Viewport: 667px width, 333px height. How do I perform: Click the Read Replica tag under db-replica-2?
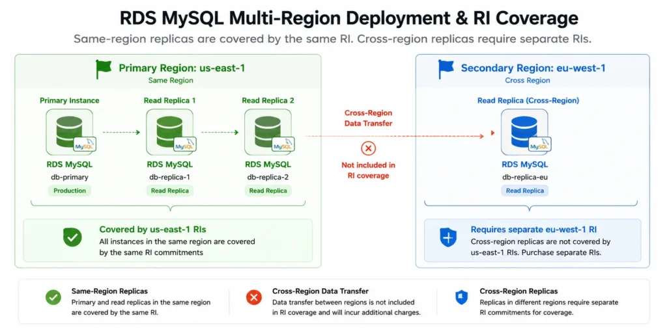click(x=268, y=191)
